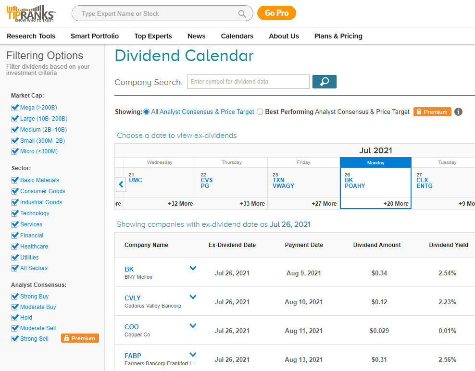The image size is (475, 371).
Task: Toggle Moderate Buy consensus filter
Action: click(x=14, y=307)
